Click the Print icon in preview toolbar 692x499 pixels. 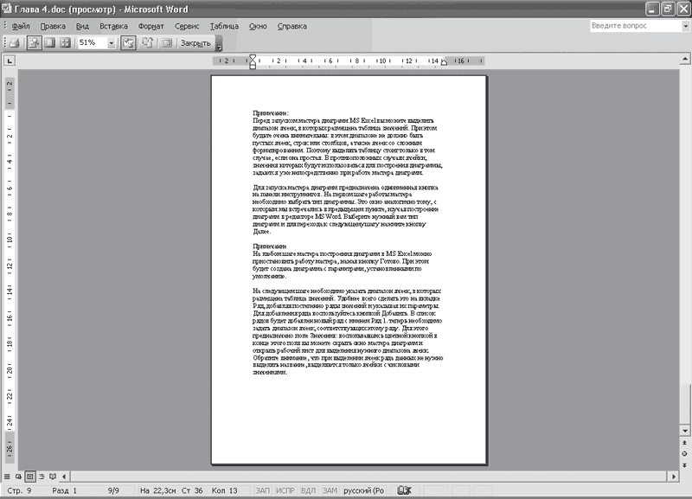click(x=15, y=42)
